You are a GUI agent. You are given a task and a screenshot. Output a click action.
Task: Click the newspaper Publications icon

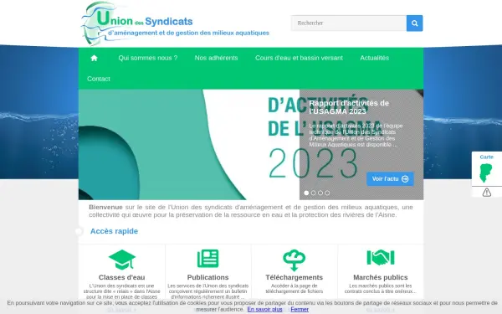[208, 259]
